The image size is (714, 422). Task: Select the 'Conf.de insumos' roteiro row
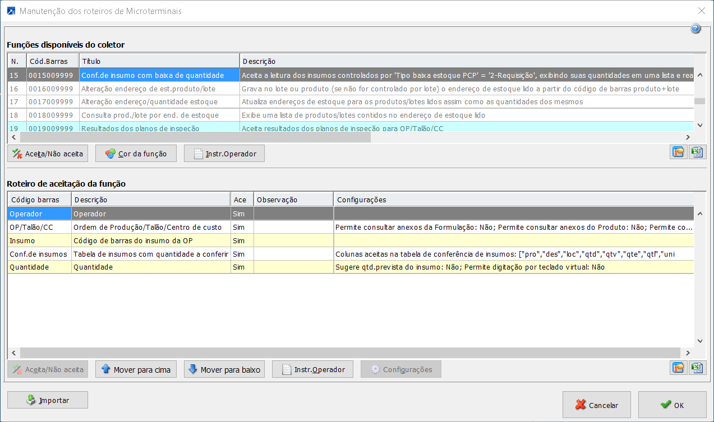click(38, 254)
